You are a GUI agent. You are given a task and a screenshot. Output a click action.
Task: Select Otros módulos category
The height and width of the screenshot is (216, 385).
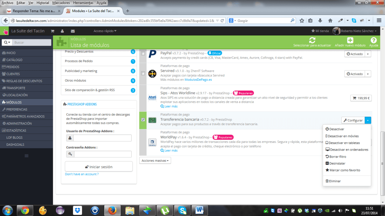[99, 80]
